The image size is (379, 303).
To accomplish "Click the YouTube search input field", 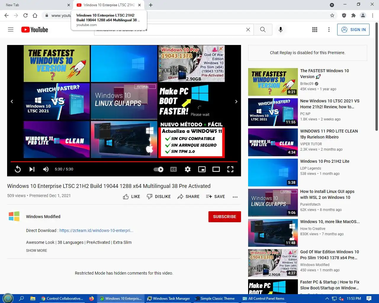I will [174, 30].
